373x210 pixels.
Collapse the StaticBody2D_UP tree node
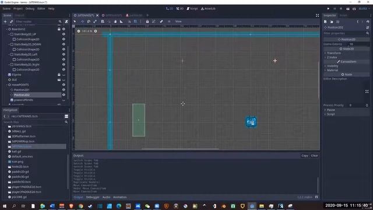click(9, 34)
